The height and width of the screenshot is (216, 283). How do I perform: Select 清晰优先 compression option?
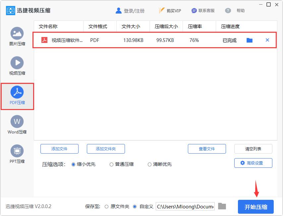(150, 164)
